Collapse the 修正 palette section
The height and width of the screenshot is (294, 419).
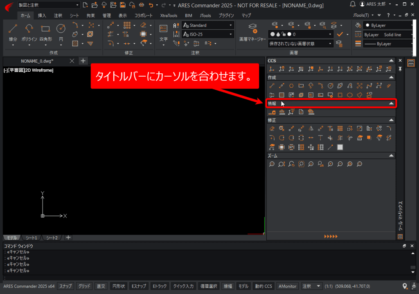click(x=391, y=120)
